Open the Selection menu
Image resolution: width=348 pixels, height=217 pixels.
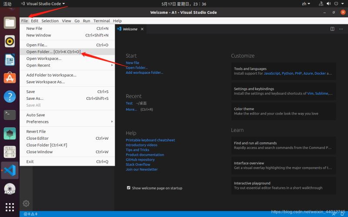click(x=50, y=21)
